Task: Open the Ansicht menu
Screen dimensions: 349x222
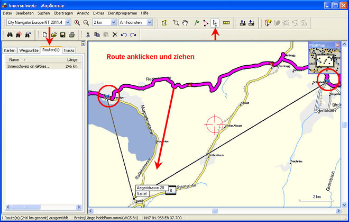Action: 83,13
